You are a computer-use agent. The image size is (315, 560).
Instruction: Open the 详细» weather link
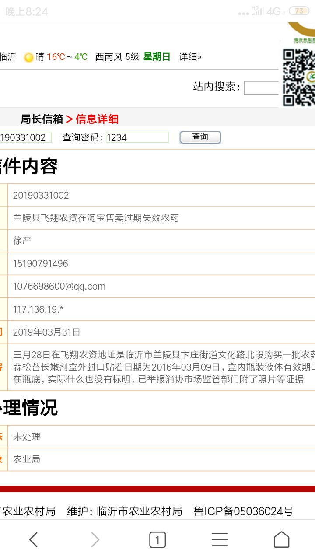[x=190, y=57]
